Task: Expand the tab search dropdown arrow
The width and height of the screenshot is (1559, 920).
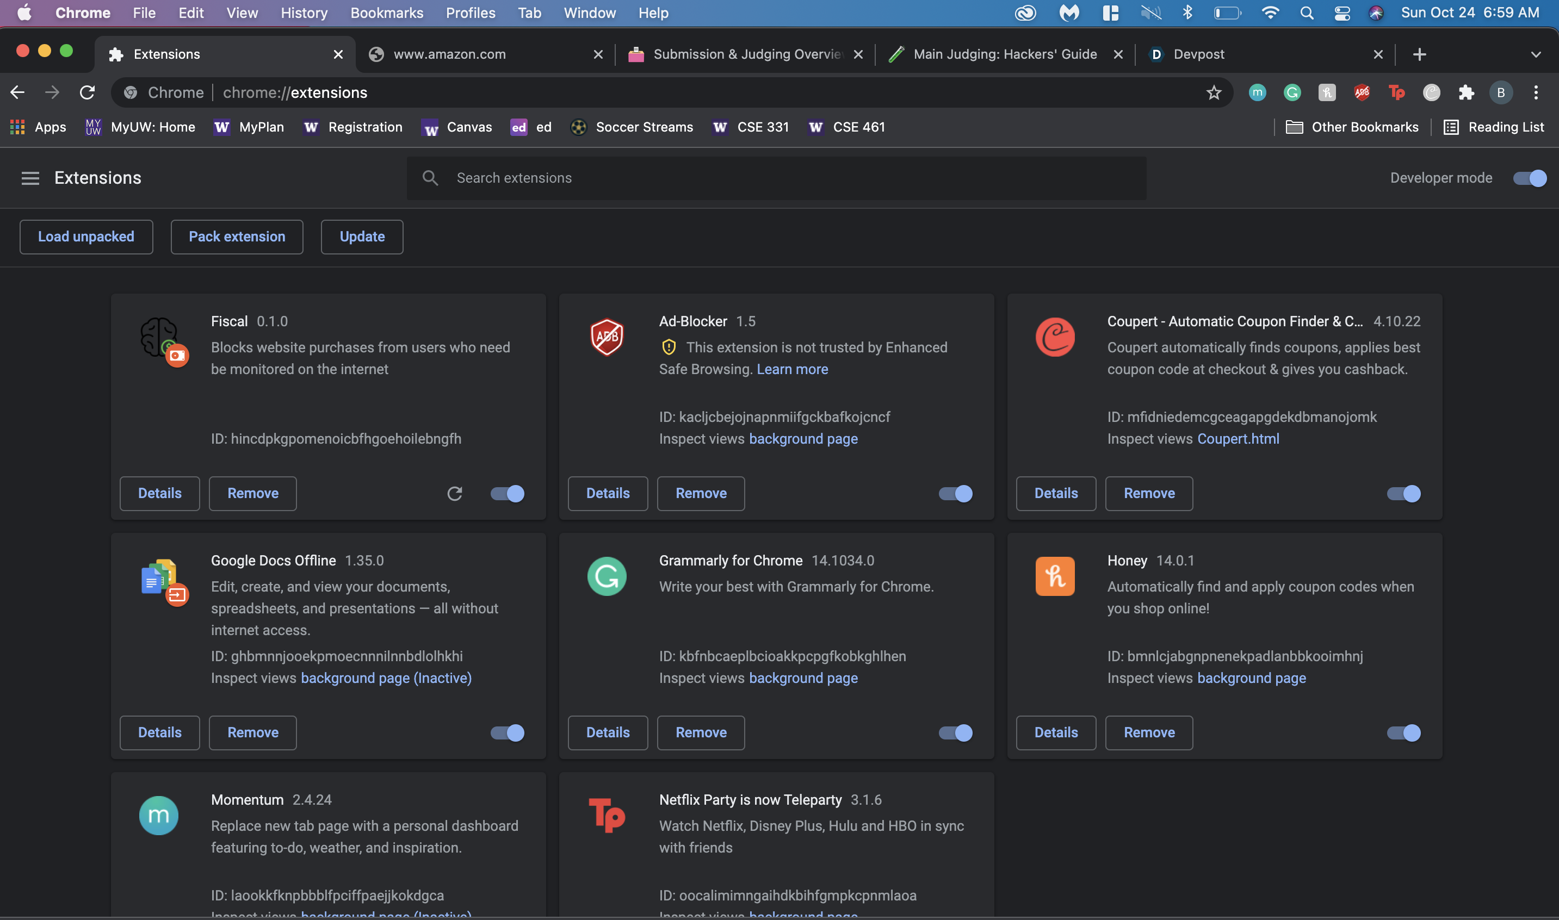Action: [1536, 54]
